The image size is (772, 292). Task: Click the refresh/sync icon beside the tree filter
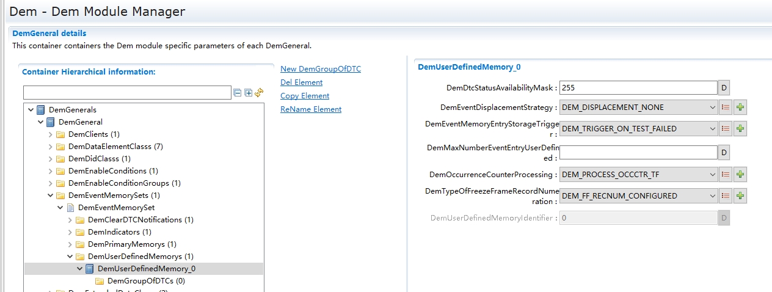pos(259,93)
